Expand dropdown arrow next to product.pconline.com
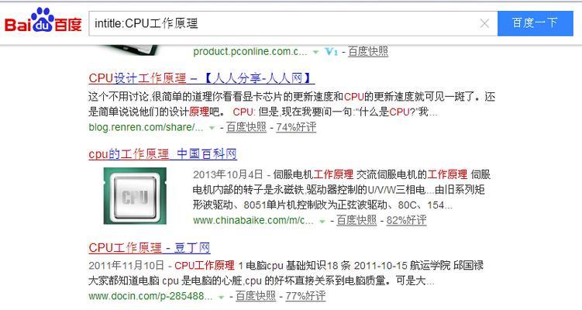 tap(315, 52)
